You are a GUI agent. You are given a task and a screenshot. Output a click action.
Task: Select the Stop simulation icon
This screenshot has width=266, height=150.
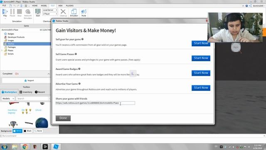point(20,13)
